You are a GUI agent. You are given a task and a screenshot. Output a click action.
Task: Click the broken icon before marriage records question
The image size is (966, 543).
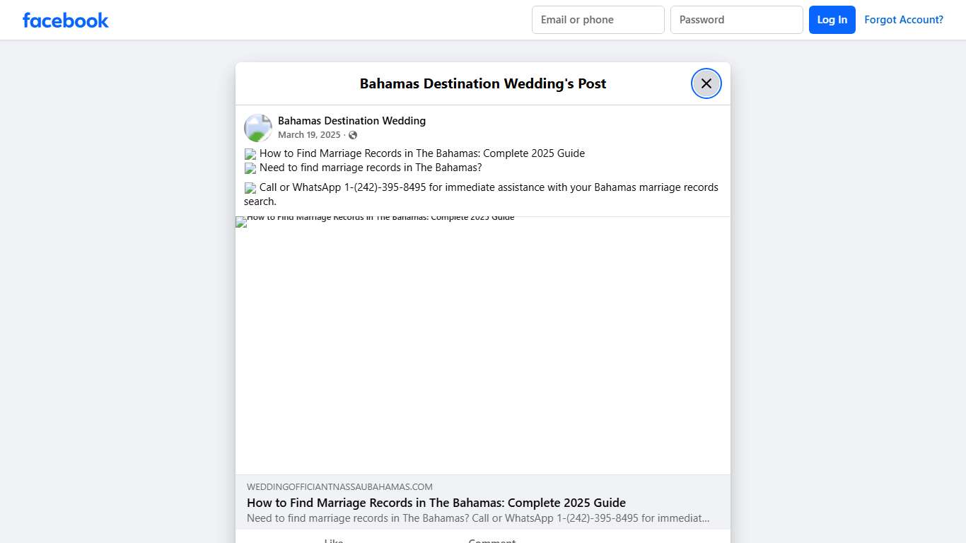coord(250,168)
